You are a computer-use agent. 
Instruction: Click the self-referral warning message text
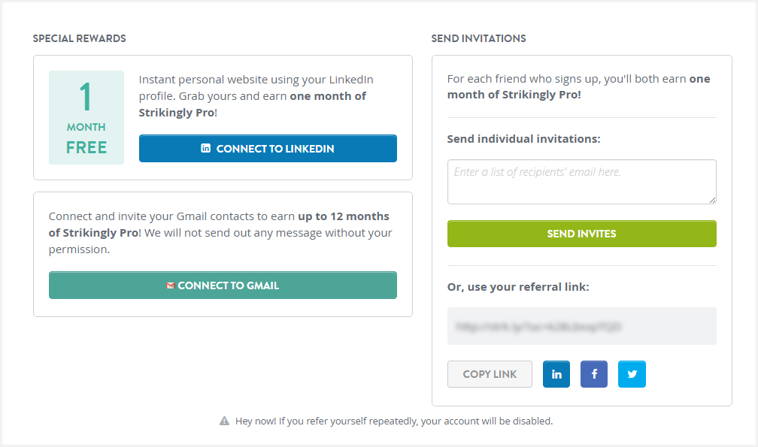(x=393, y=421)
